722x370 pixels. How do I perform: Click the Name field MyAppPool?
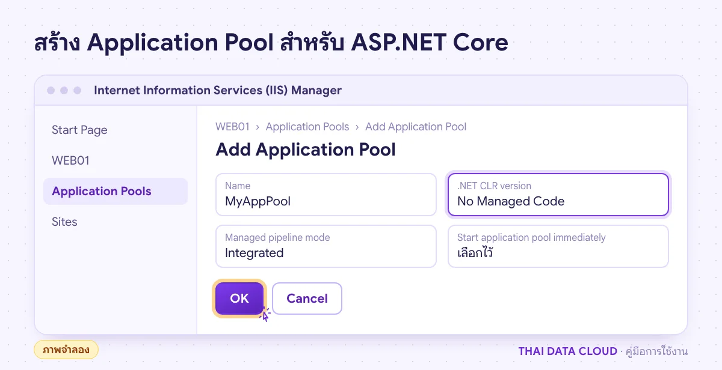(326, 195)
